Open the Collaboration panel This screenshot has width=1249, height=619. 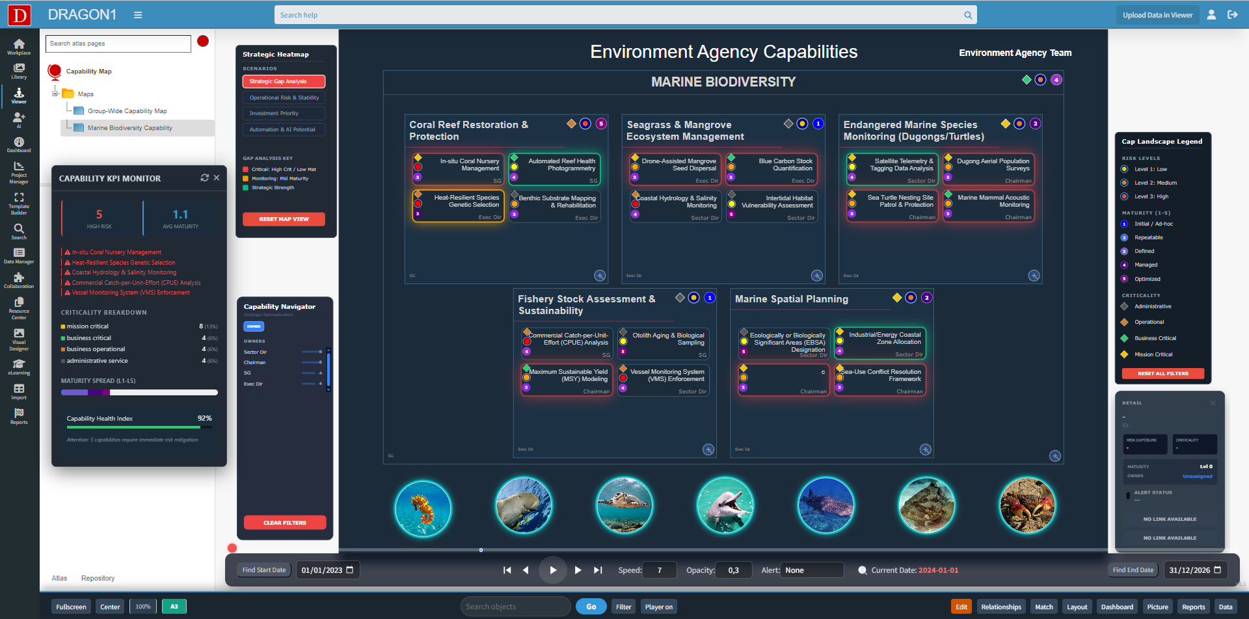coord(18,281)
